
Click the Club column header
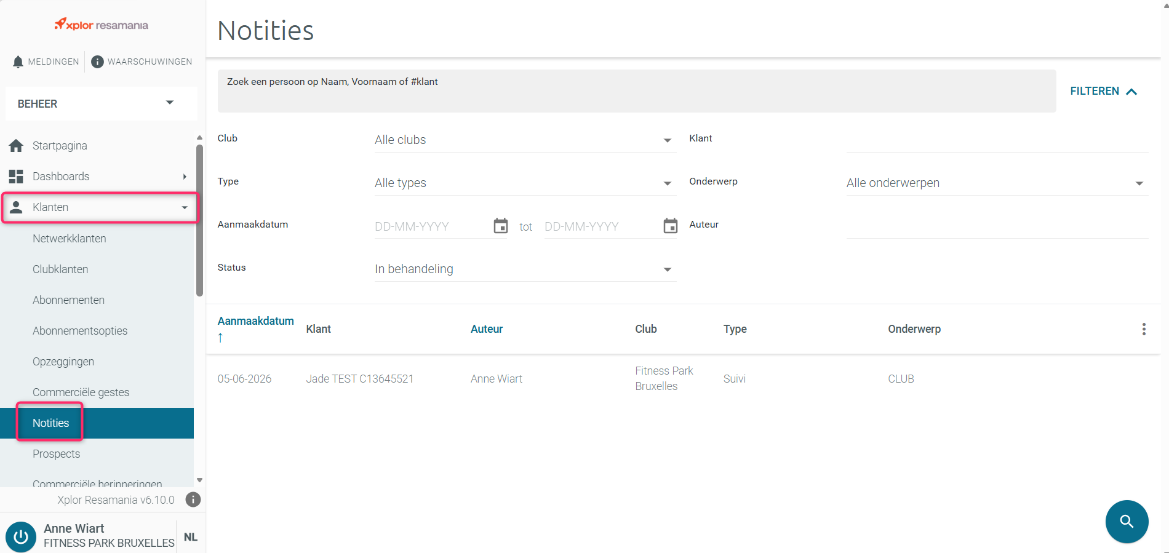(x=646, y=329)
